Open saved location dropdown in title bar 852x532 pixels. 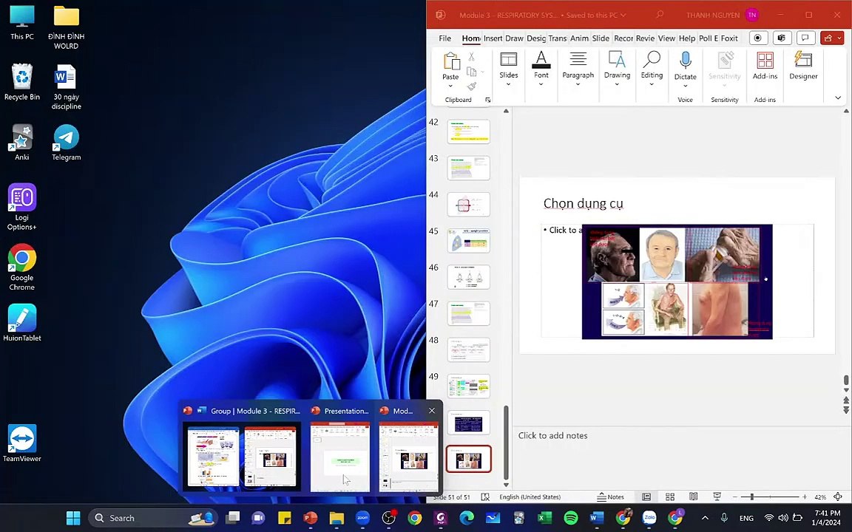(623, 16)
